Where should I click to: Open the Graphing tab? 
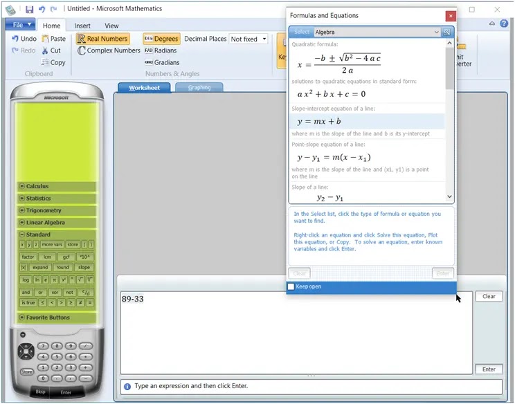199,88
